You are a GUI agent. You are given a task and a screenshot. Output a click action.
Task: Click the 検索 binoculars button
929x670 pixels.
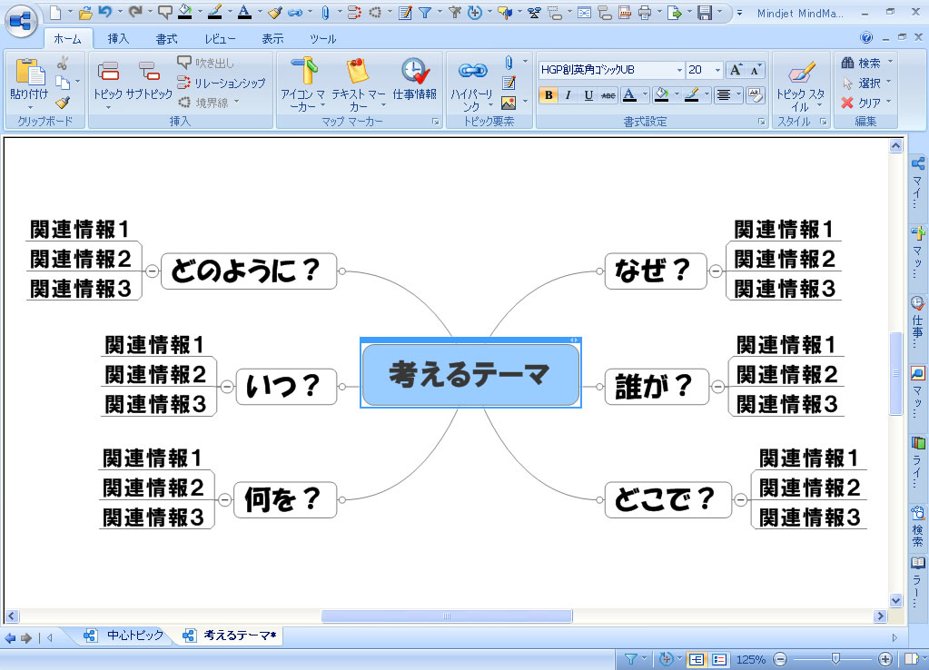click(861, 63)
